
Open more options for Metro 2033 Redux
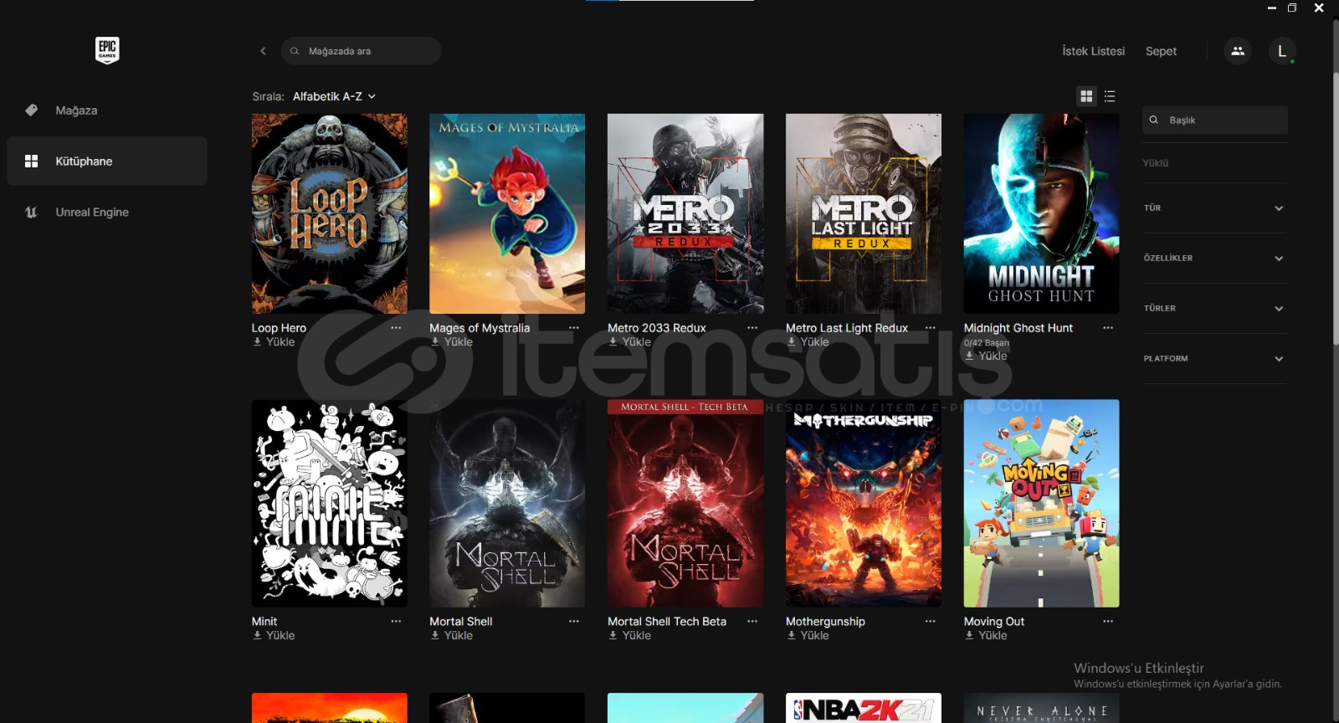tap(752, 328)
